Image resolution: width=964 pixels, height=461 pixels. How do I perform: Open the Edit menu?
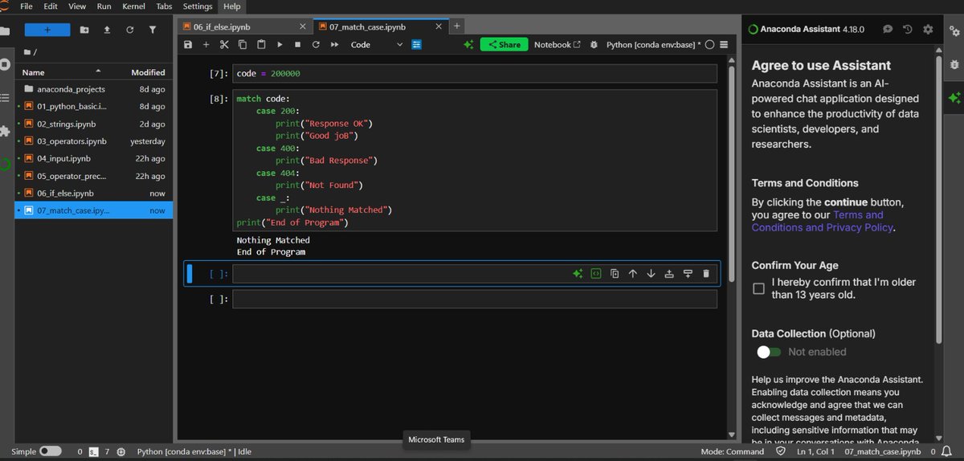coord(51,6)
